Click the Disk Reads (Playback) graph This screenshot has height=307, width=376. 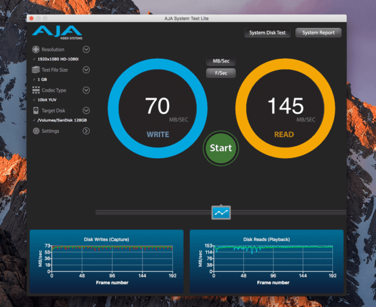(267, 261)
